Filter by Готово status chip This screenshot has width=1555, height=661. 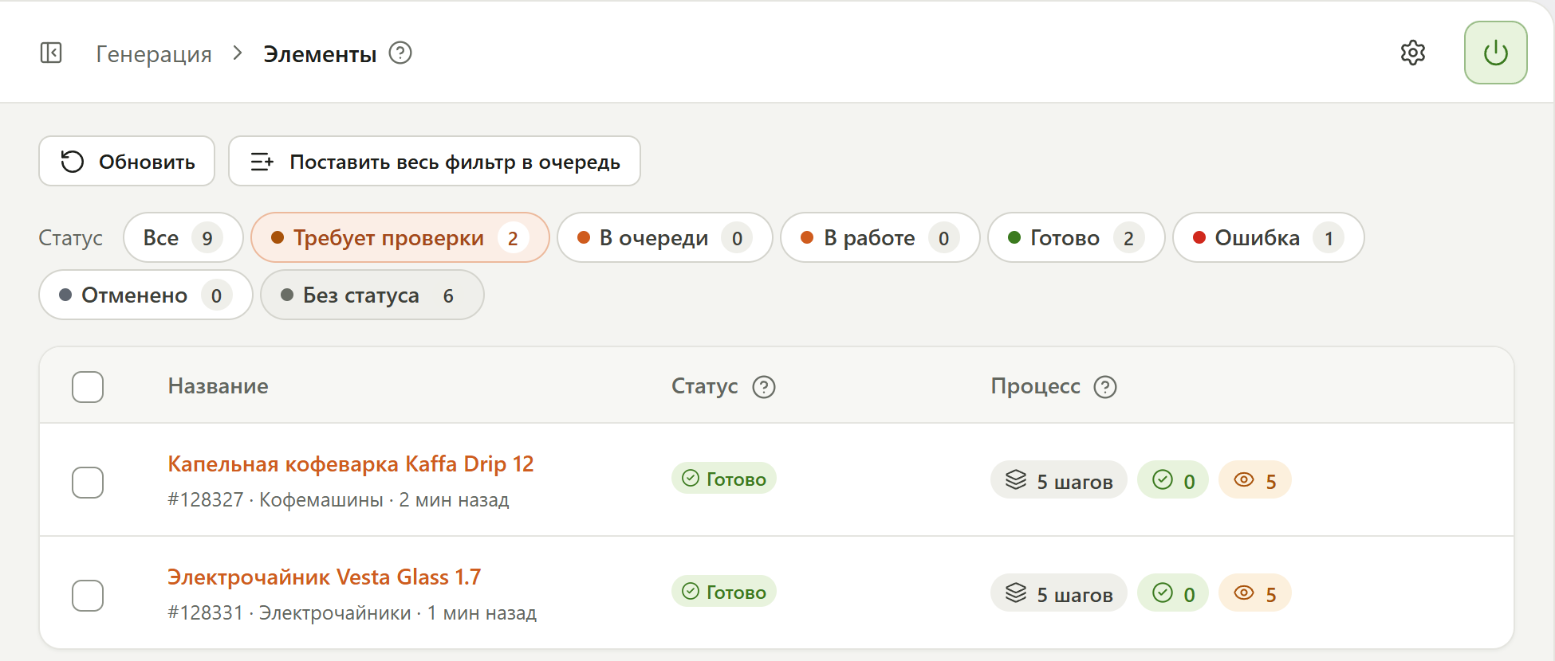(x=1077, y=237)
